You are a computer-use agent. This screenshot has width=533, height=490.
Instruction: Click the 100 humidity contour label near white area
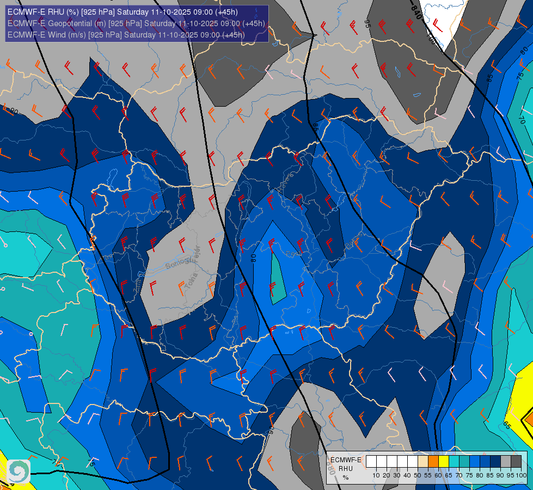point(430,38)
